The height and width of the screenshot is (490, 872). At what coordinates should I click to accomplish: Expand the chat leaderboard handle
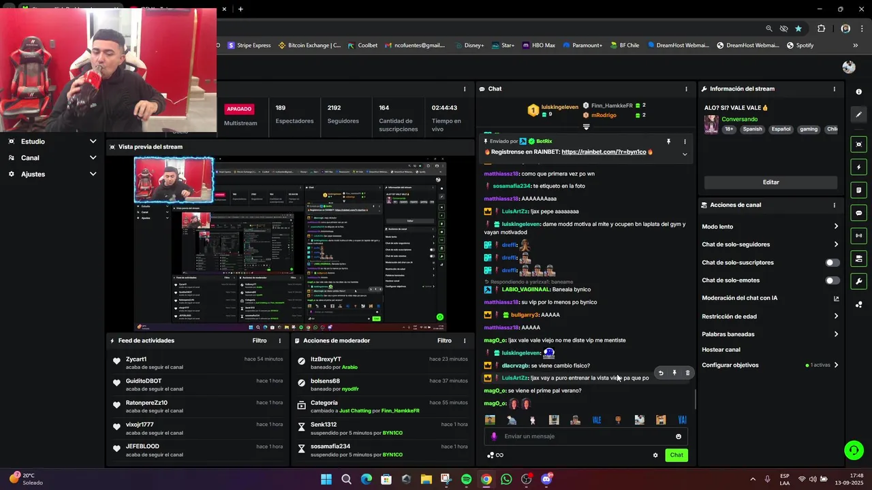(x=586, y=127)
